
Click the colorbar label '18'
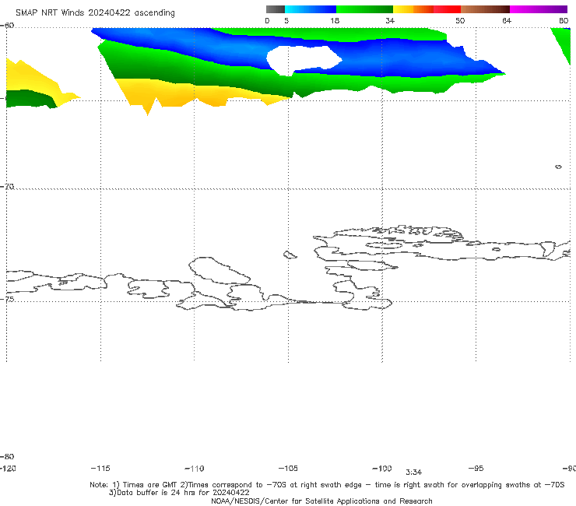(335, 20)
